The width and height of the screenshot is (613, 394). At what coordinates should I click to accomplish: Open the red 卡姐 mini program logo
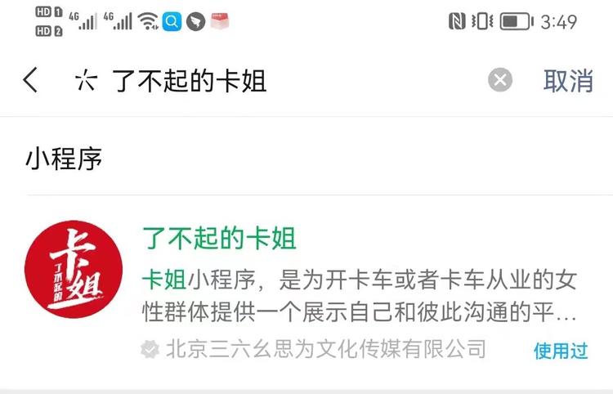(x=74, y=269)
